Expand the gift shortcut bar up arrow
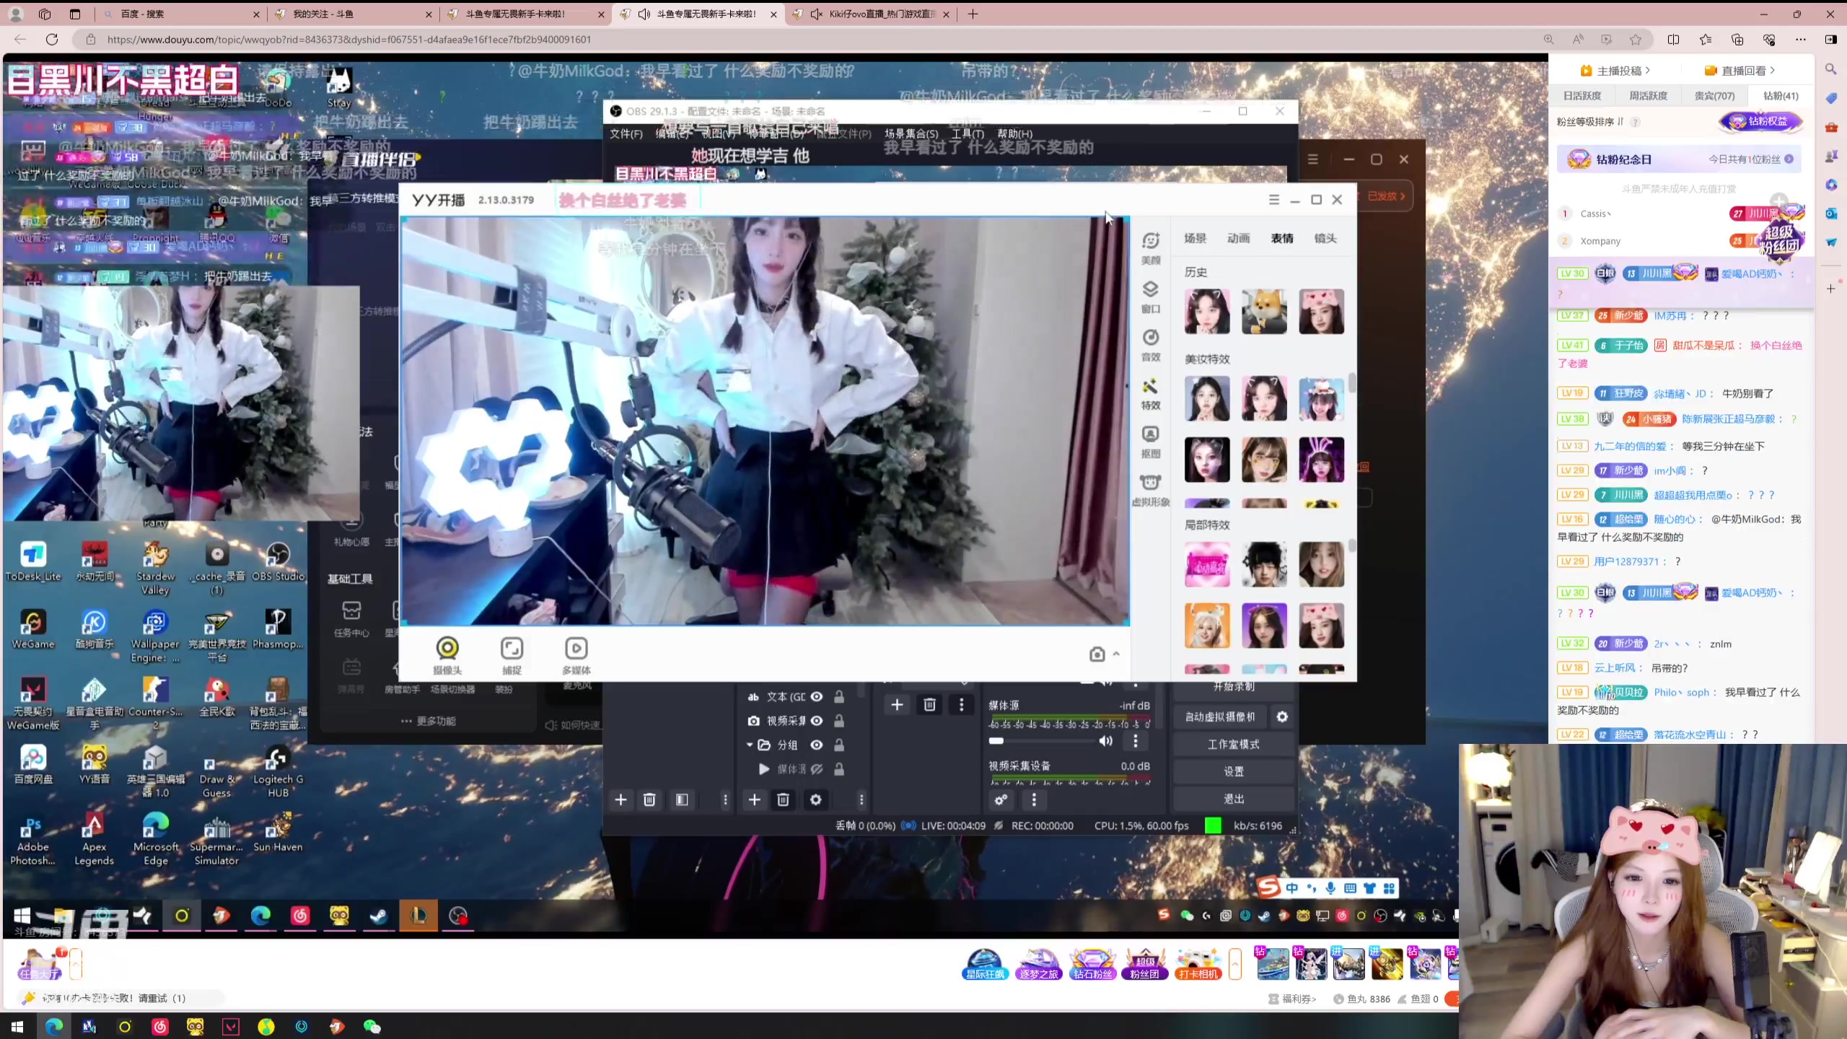 click(1235, 964)
